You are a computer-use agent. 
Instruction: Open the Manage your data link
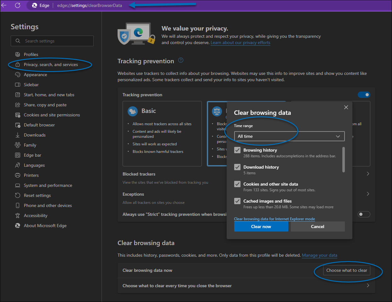tap(319, 255)
